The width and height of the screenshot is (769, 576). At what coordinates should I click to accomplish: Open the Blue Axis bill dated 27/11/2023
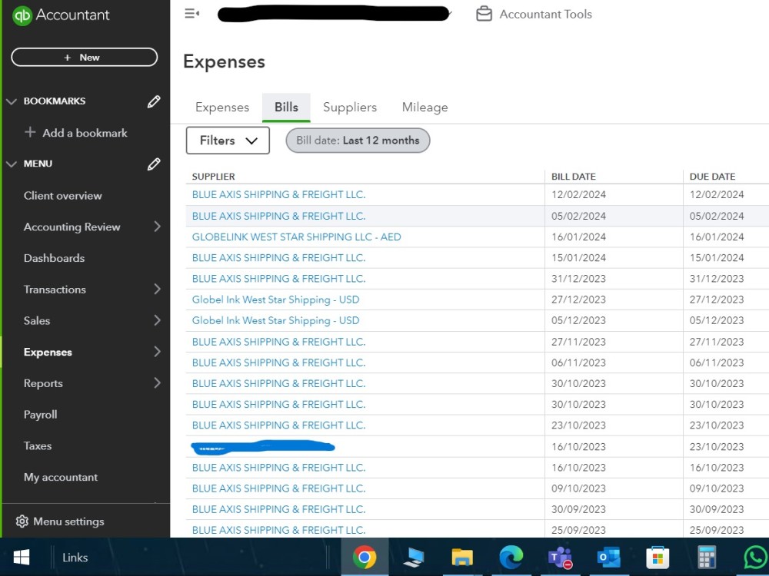[x=278, y=342]
